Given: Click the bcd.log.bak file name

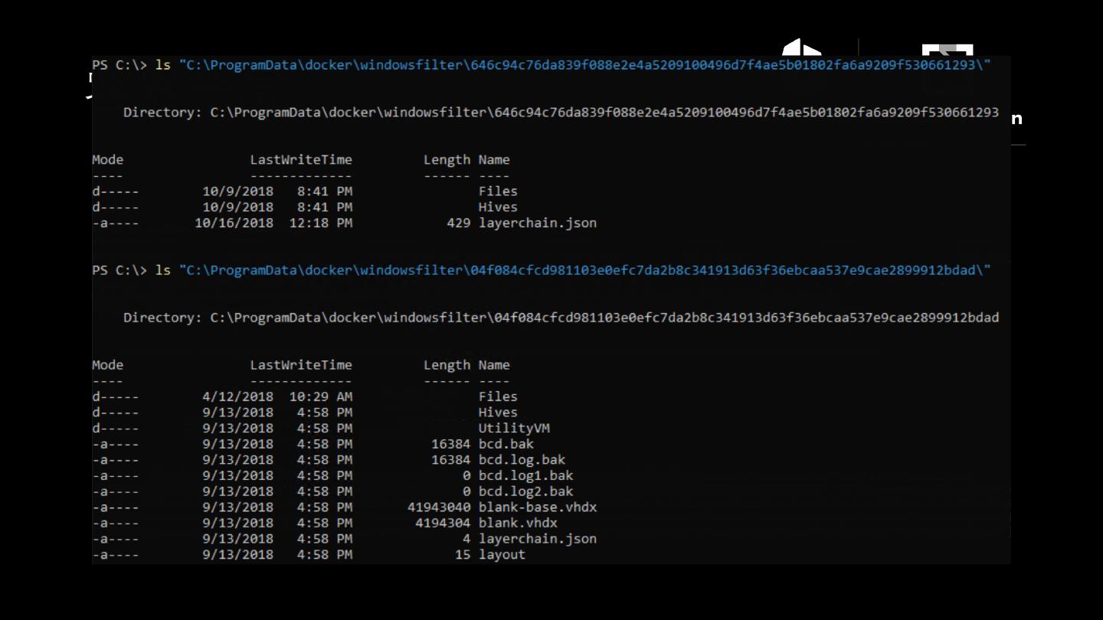Looking at the screenshot, I should (x=522, y=460).
